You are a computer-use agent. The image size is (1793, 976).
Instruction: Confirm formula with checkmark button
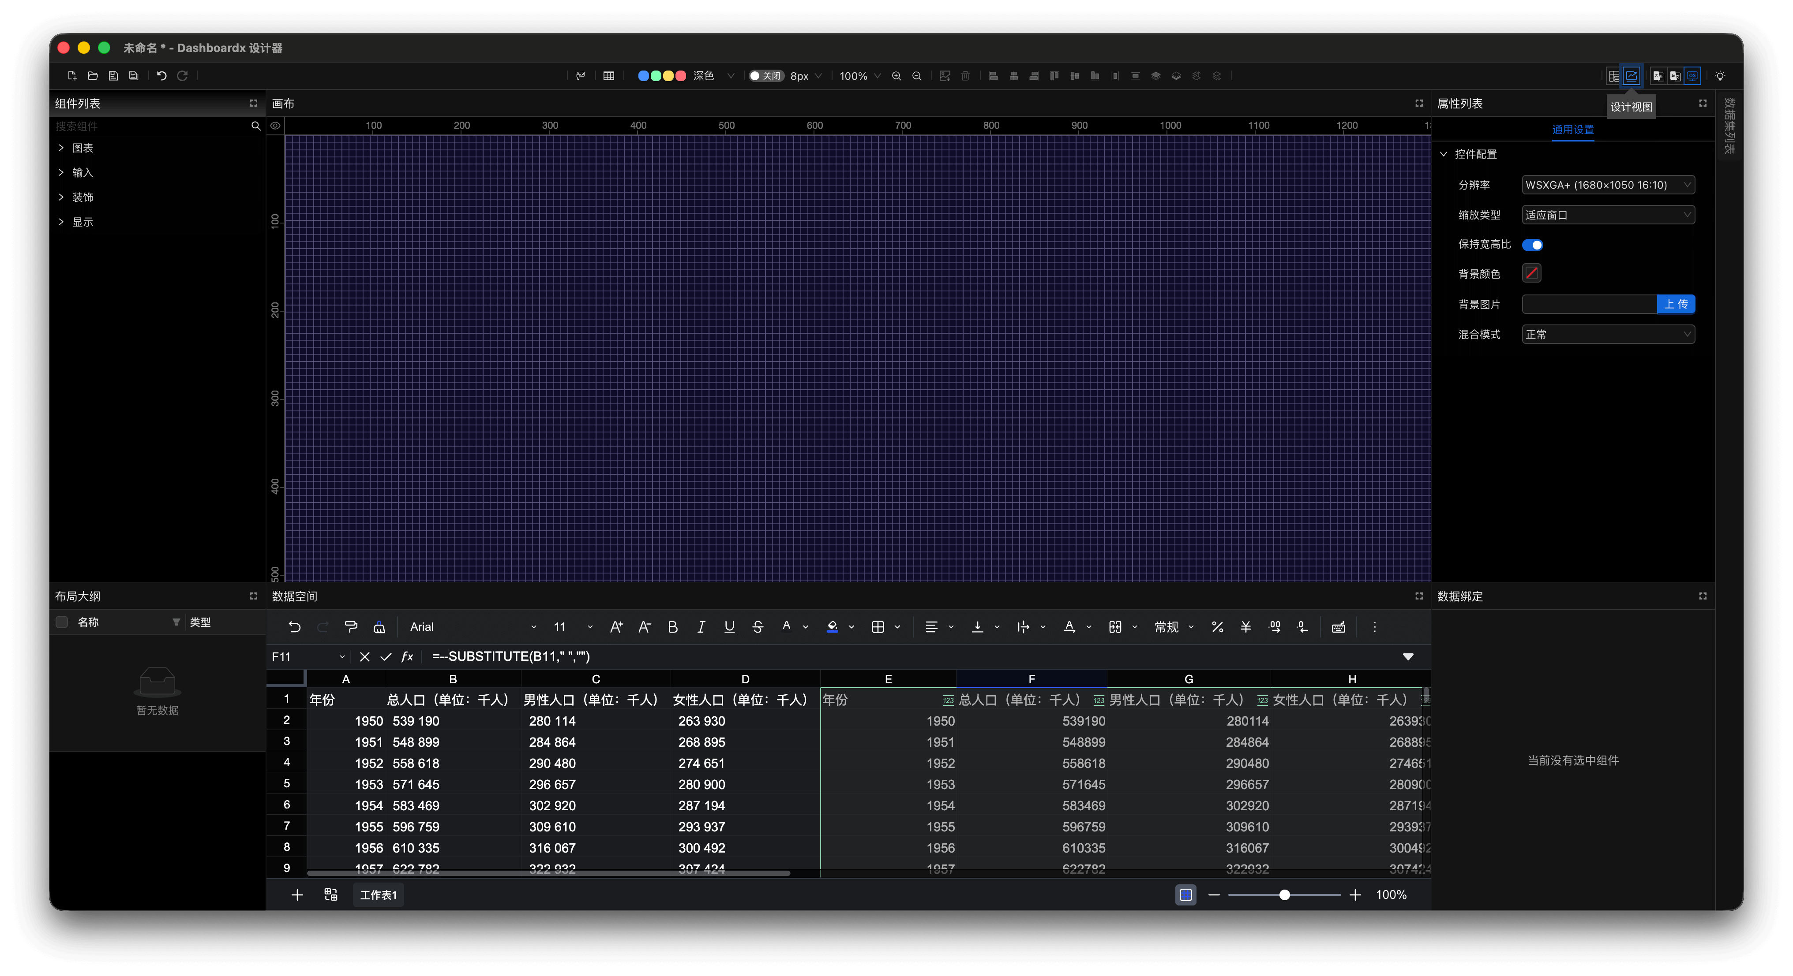coord(386,657)
